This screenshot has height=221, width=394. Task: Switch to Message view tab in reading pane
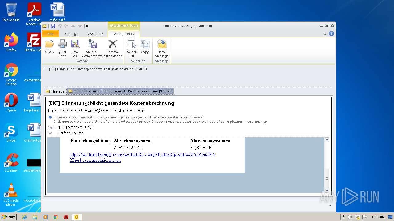coord(55,91)
